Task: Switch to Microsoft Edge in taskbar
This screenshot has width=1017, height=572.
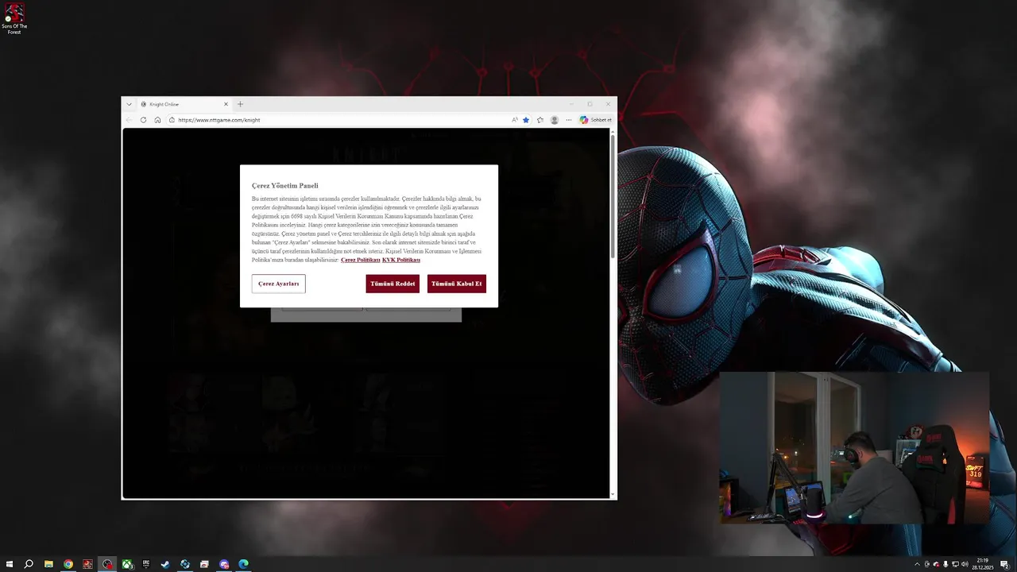Action: (243, 564)
